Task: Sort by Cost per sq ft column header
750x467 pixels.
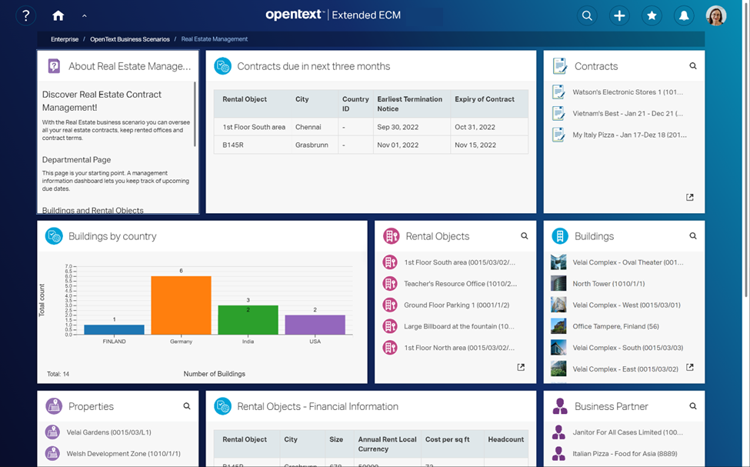Action: point(447,439)
